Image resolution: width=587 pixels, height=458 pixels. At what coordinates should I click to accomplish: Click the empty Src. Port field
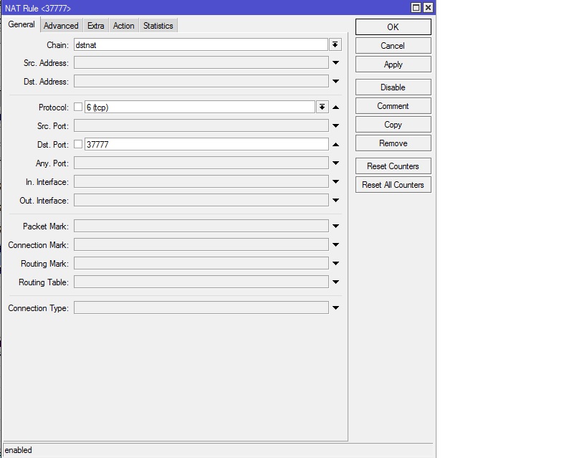click(201, 126)
